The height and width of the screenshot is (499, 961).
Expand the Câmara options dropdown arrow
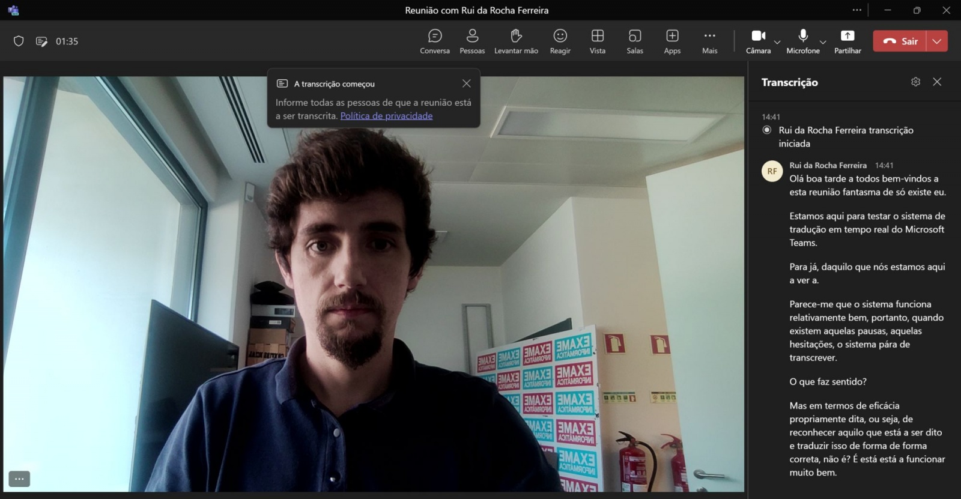pyautogui.click(x=777, y=42)
